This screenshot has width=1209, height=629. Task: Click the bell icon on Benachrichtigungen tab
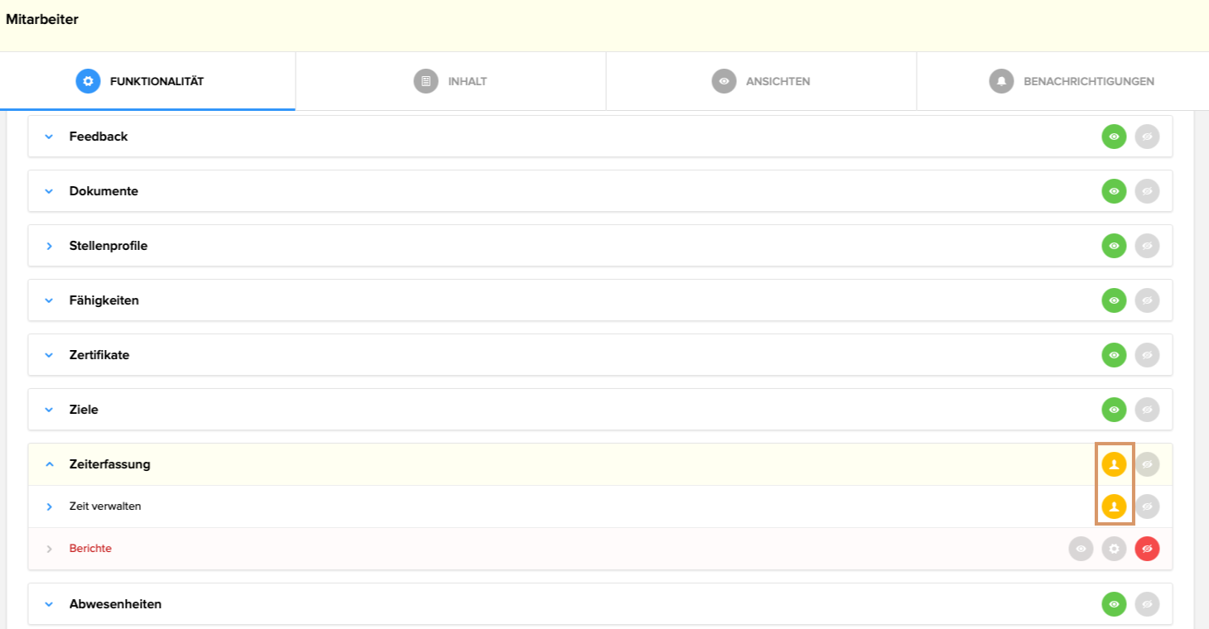(1001, 81)
